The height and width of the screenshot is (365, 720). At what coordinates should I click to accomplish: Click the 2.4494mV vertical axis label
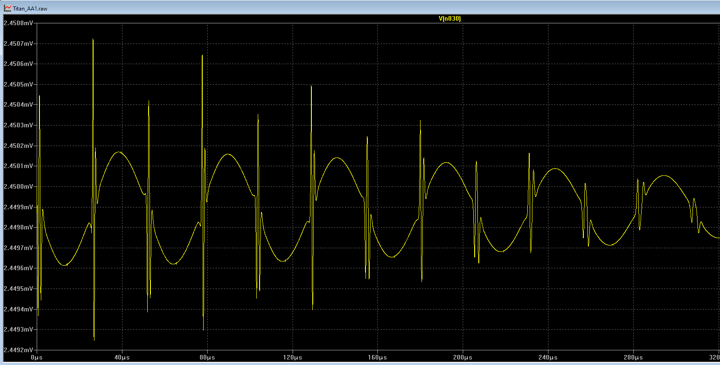click(18, 309)
